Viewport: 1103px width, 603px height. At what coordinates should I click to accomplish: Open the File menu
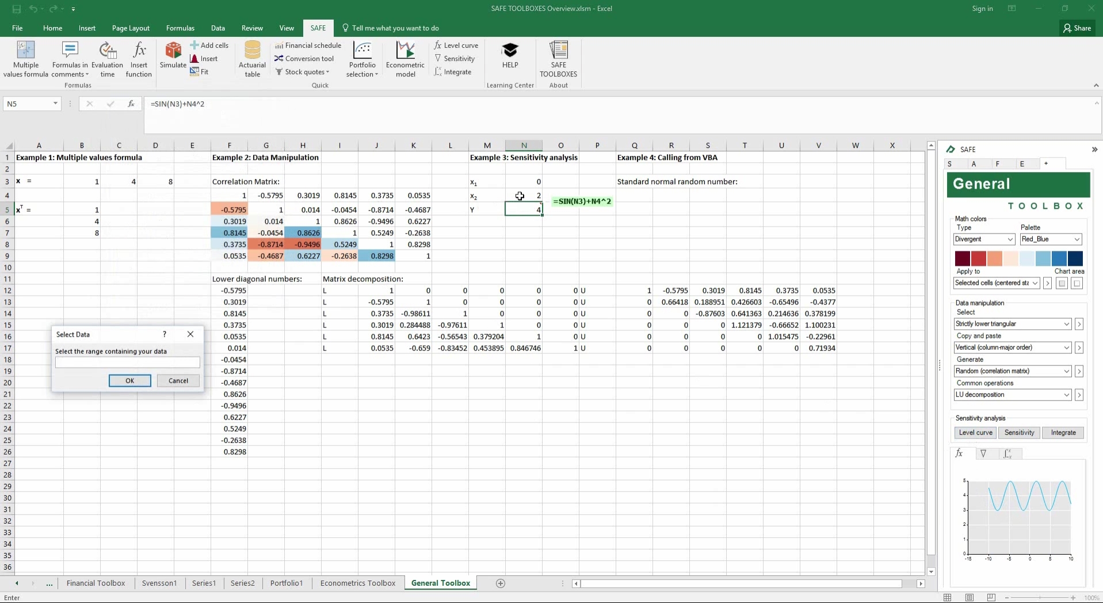tap(17, 28)
